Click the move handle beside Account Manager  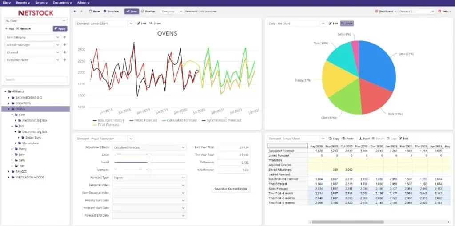[x=64, y=45]
